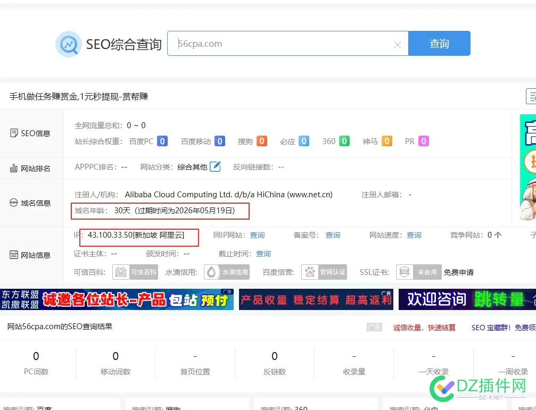Clear the search box with the × icon
Image resolution: width=536 pixels, height=410 pixels.
pyautogui.click(x=397, y=45)
